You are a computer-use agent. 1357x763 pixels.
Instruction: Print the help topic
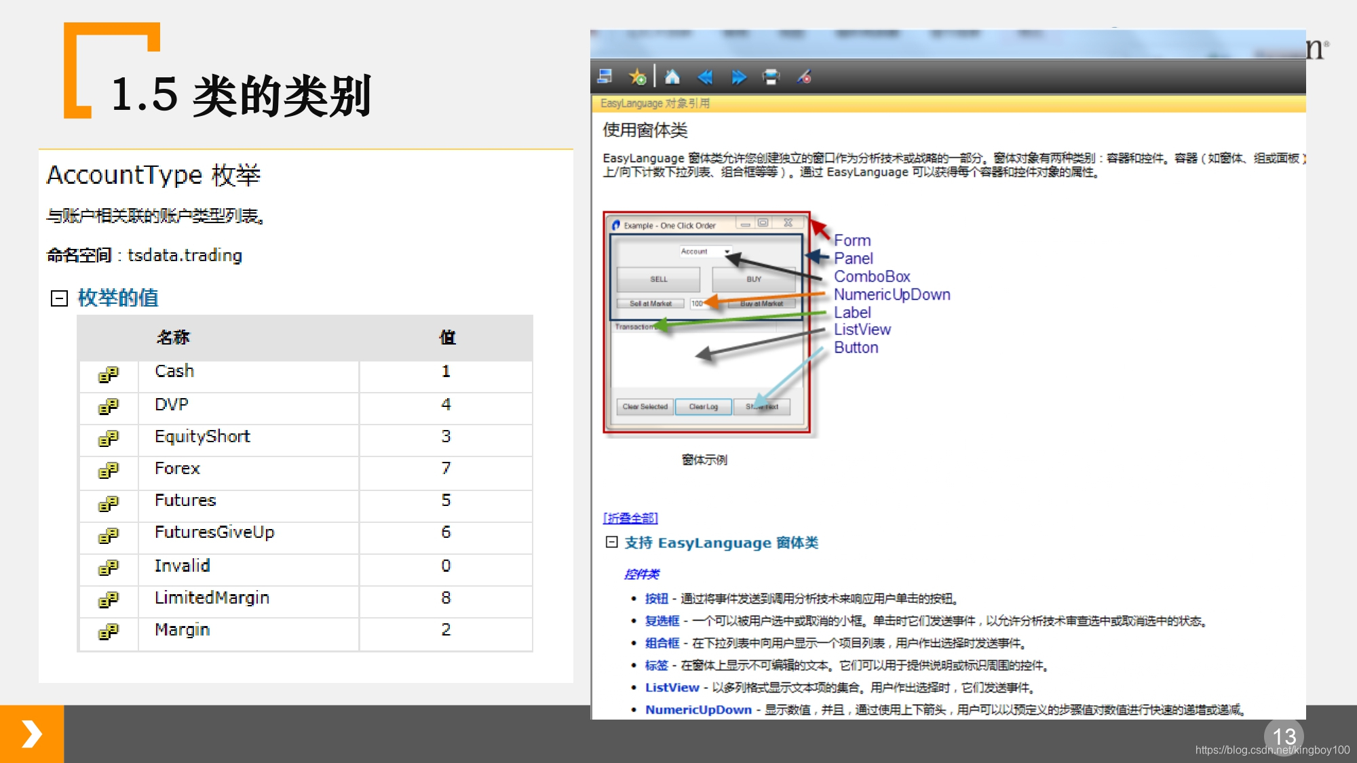click(x=771, y=77)
